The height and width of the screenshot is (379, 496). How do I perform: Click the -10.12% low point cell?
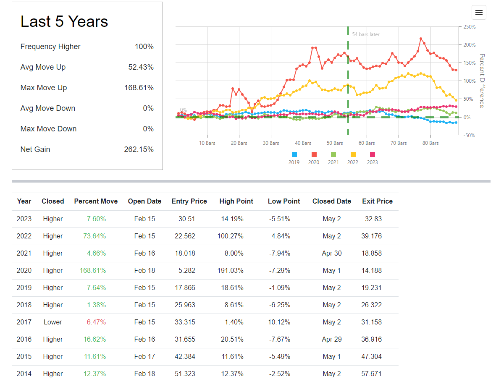pyautogui.click(x=278, y=322)
